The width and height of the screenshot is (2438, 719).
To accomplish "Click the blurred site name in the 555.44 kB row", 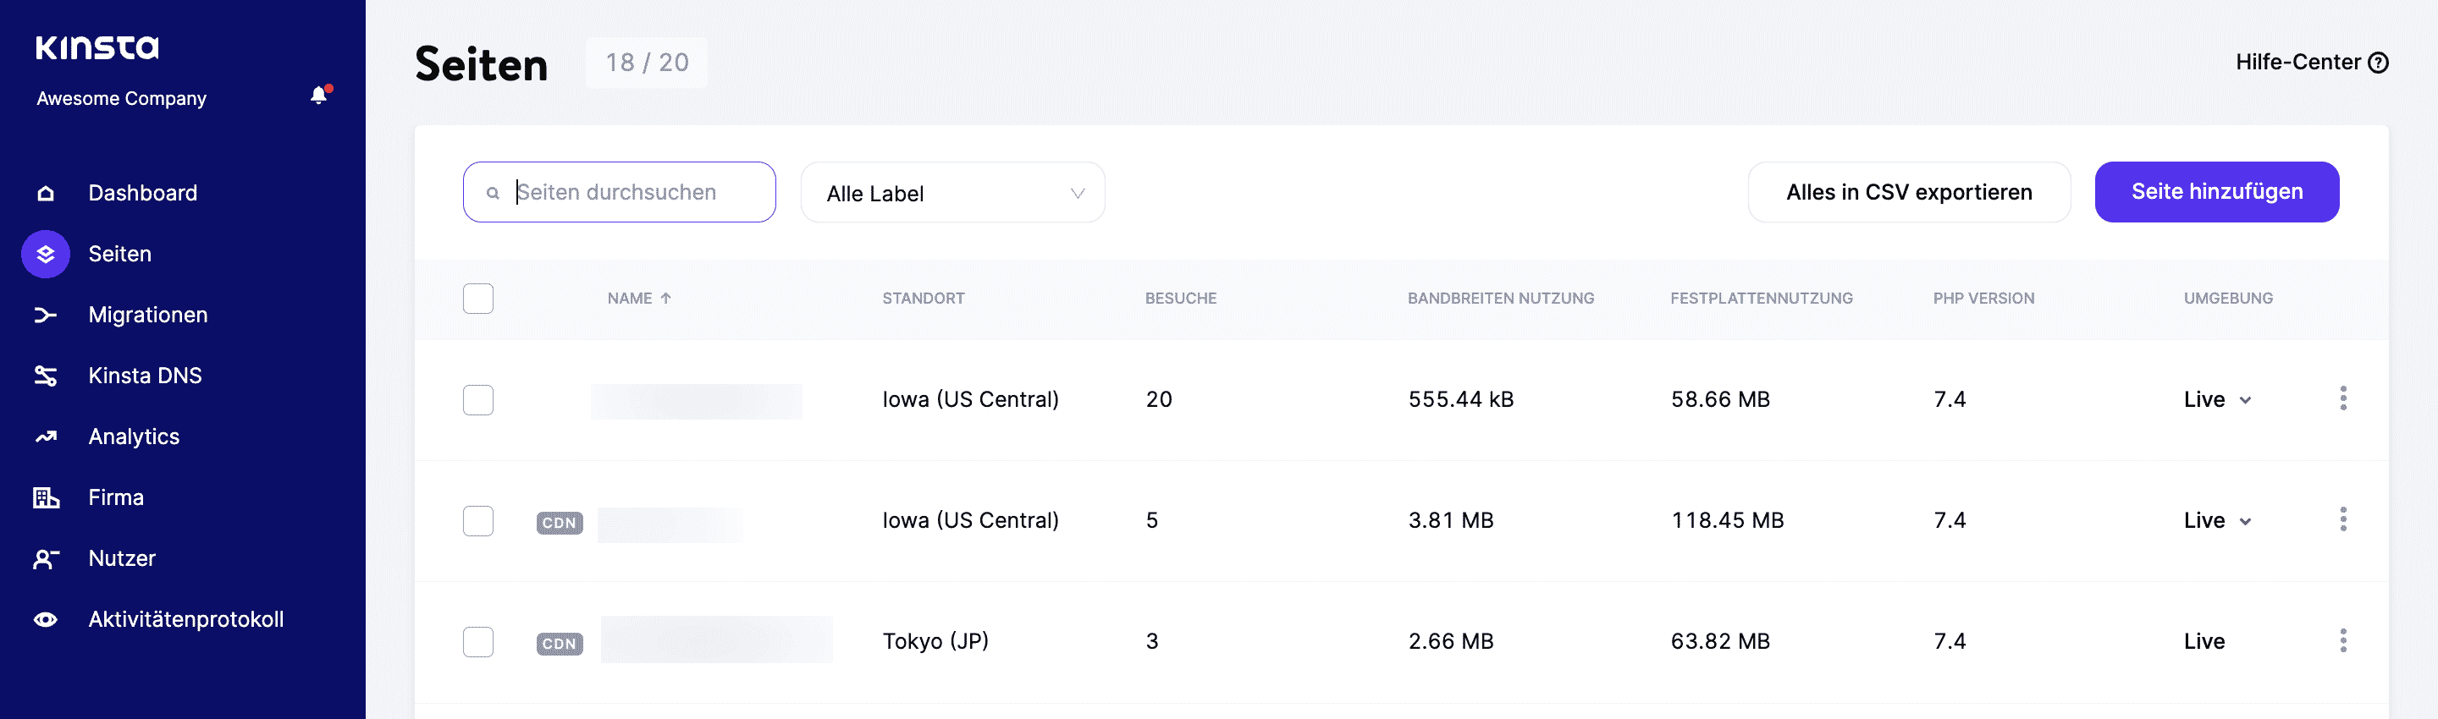I will pyautogui.click(x=696, y=401).
